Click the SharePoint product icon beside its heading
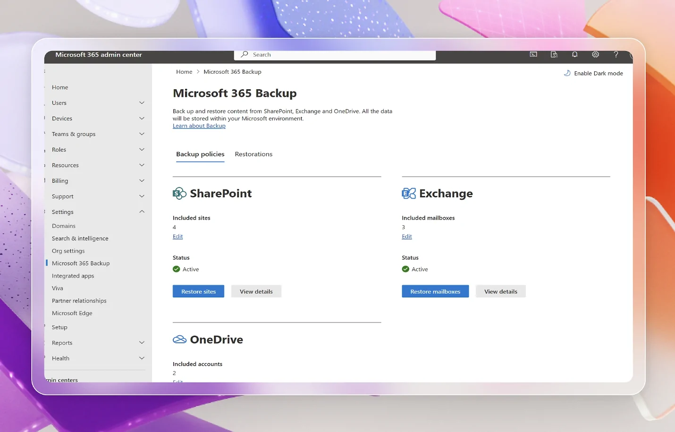Viewport: 675px width, 432px height. (x=179, y=193)
